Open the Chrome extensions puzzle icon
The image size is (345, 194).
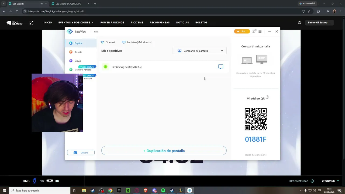point(318,11)
